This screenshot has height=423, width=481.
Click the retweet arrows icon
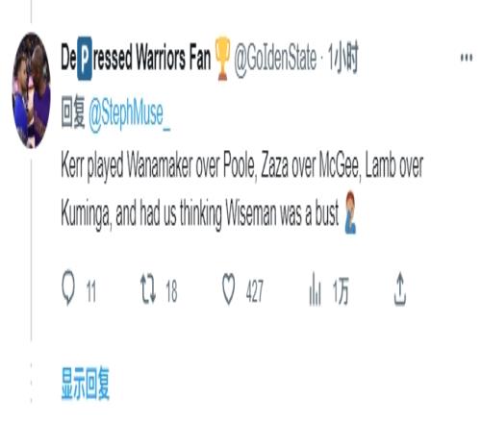[148, 289]
